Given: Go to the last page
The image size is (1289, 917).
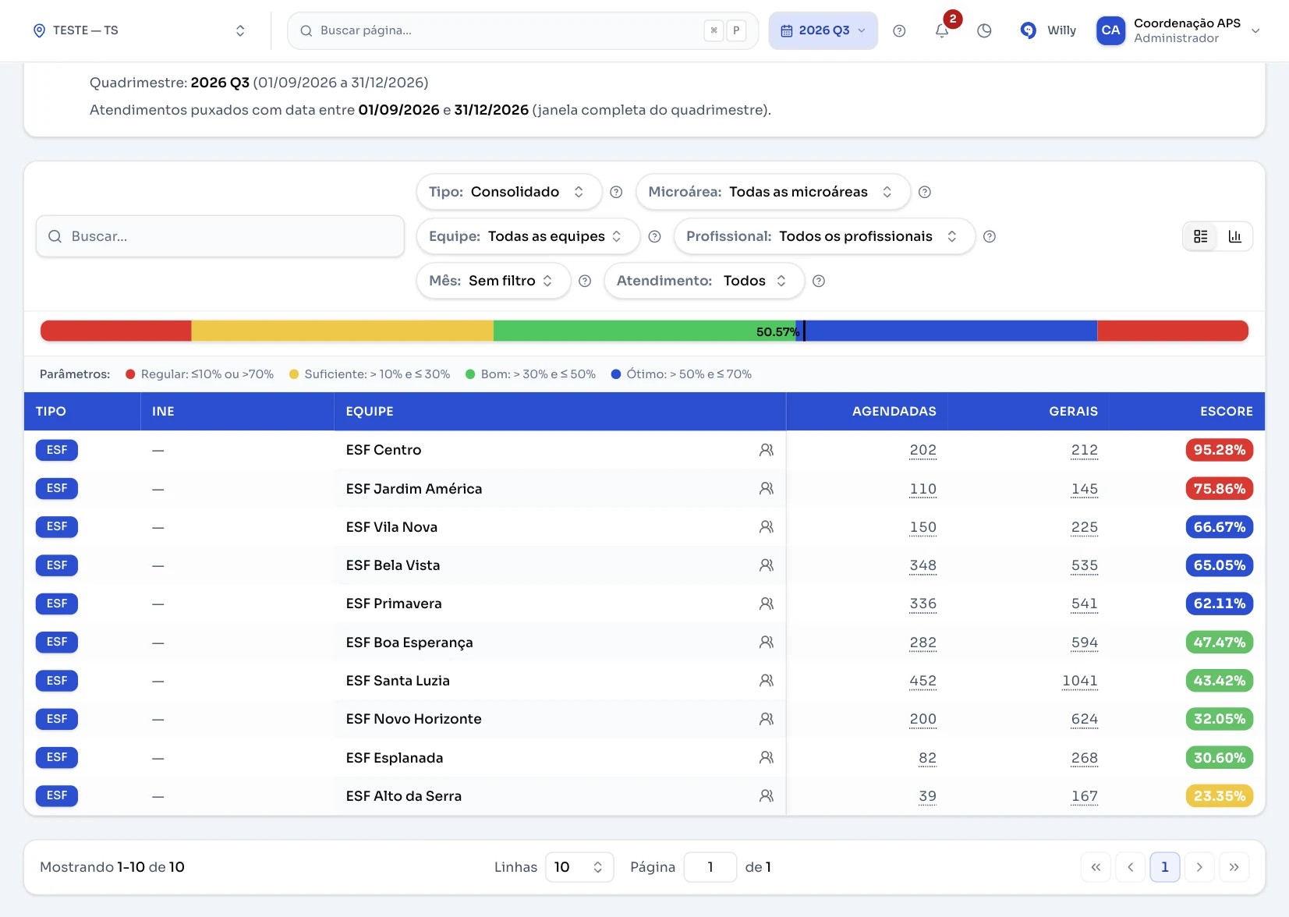Looking at the screenshot, I should pos(1234,867).
